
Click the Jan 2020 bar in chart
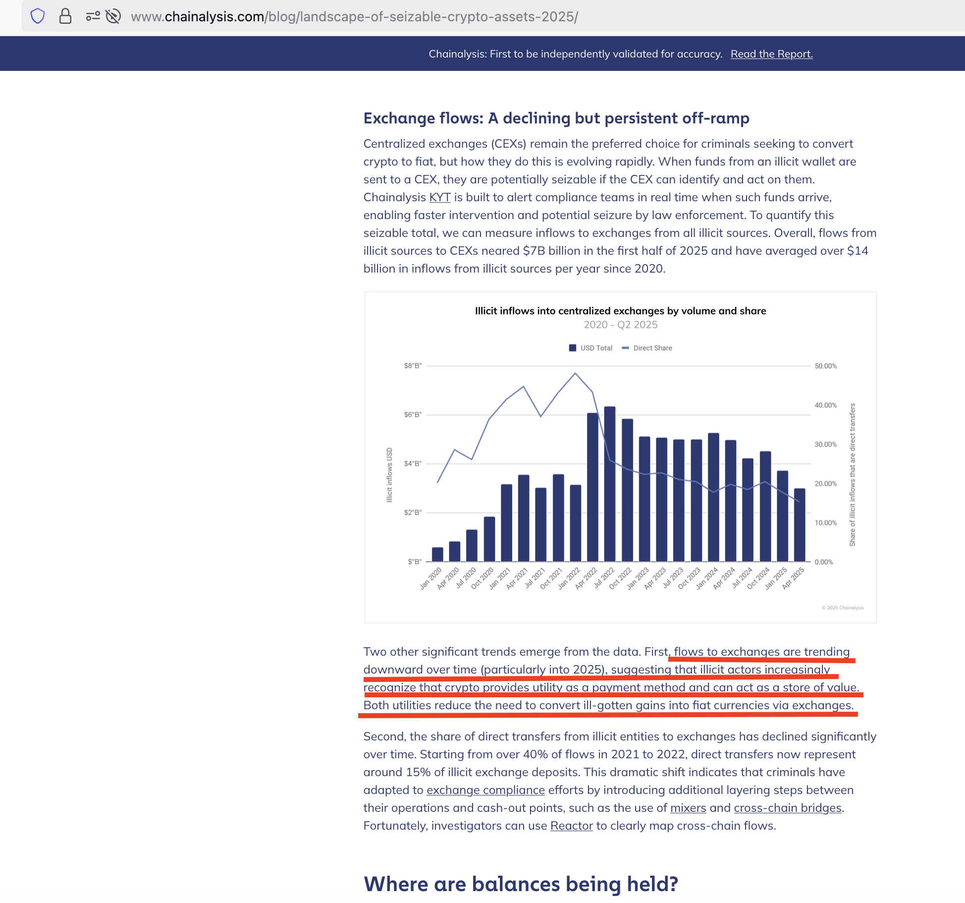[x=437, y=555]
